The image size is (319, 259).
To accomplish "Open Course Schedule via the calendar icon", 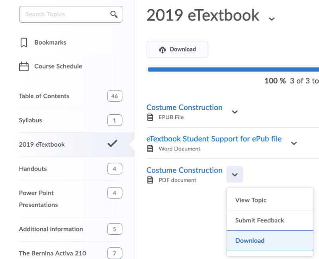I will pyautogui.click(x=23, y=66).
